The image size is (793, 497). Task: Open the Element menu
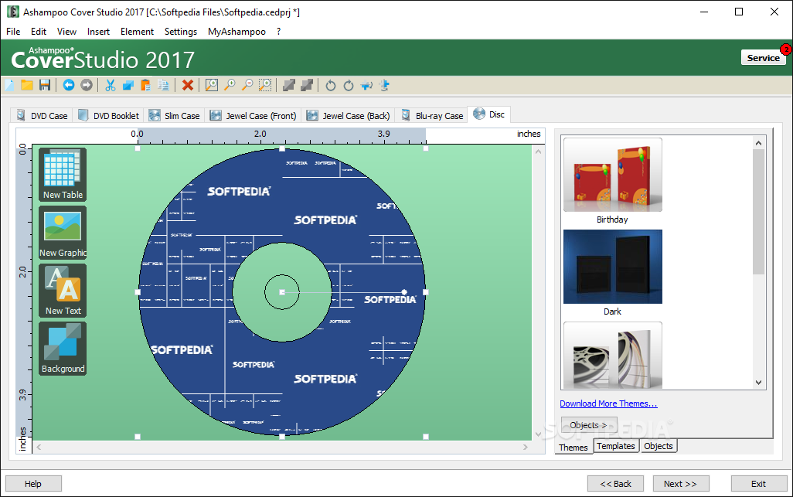click(137, 32)
